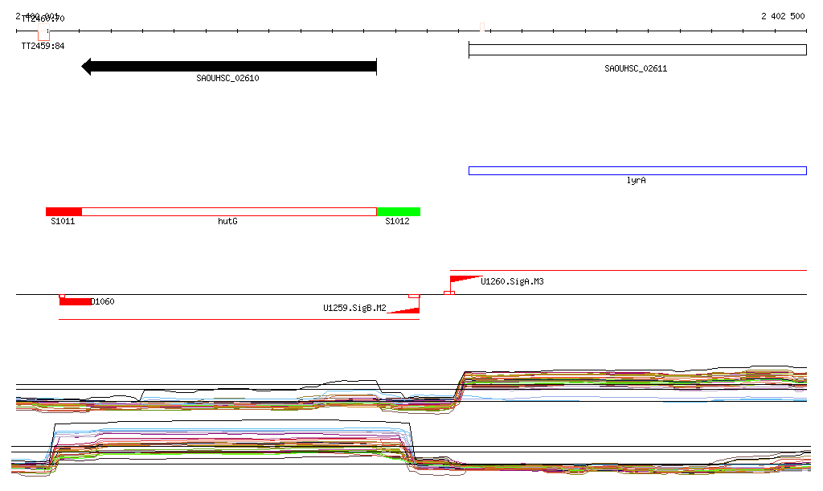The image size is (823, 491).
Task: Click the black SAOUHSC_02610 gene arrow
Action: click(229, 67)
